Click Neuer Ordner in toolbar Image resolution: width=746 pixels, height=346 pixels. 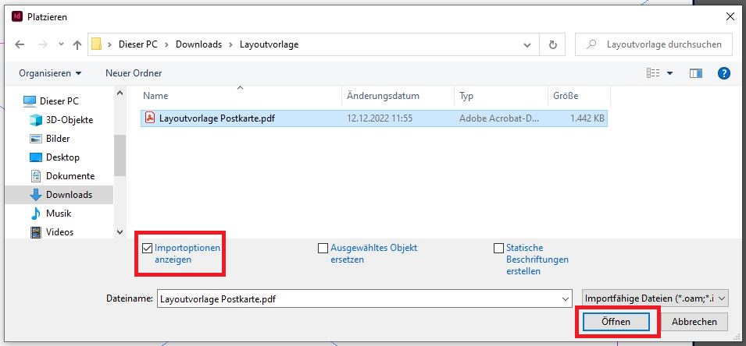(134, 73)
